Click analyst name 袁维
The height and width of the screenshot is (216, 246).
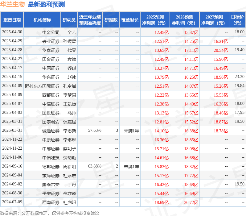72,59
